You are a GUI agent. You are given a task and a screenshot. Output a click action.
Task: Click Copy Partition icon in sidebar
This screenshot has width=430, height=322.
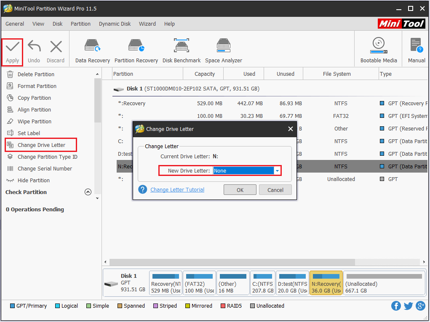10,98
